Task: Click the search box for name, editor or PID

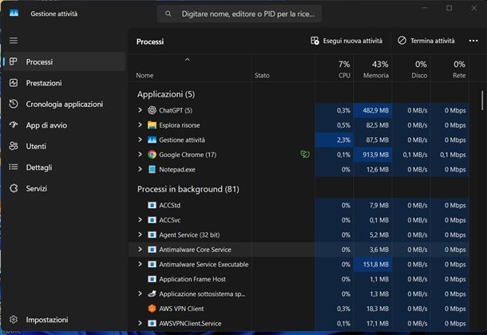Action: click(240, 14)
